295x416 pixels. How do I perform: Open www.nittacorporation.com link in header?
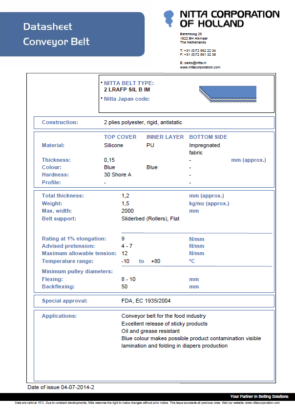pos(200,67)
